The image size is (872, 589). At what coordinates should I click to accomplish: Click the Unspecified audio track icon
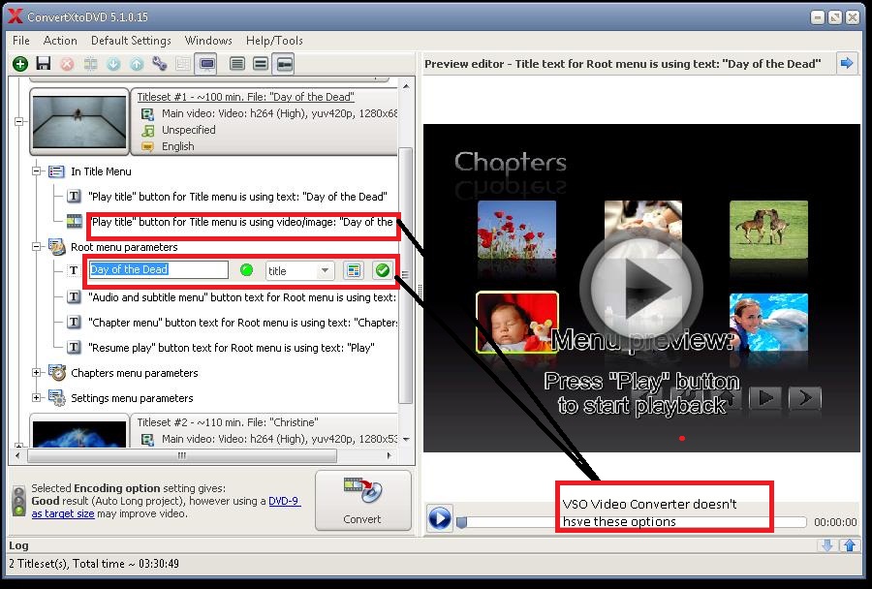point(147,130)
